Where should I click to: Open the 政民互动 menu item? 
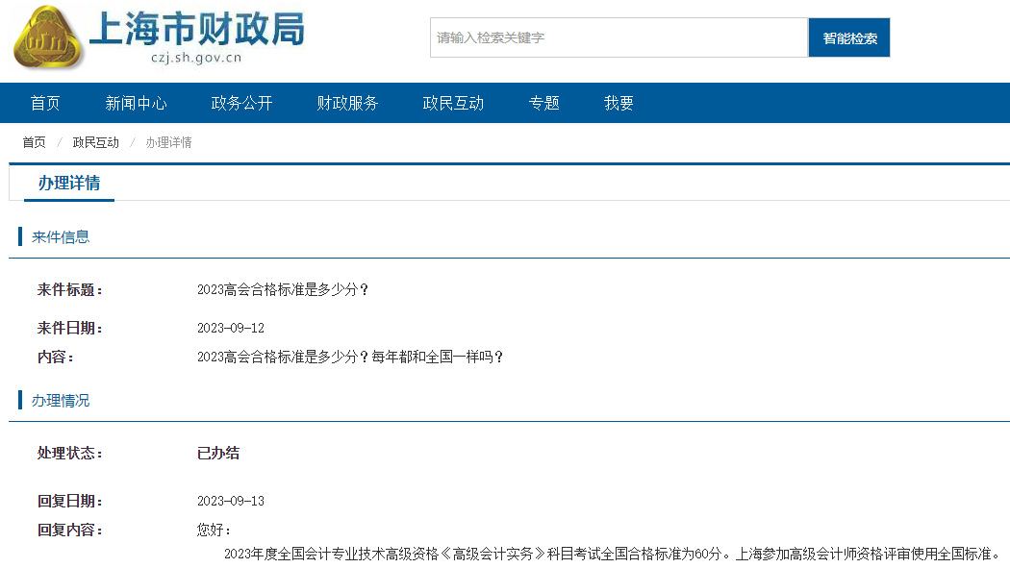coord(452,103)
